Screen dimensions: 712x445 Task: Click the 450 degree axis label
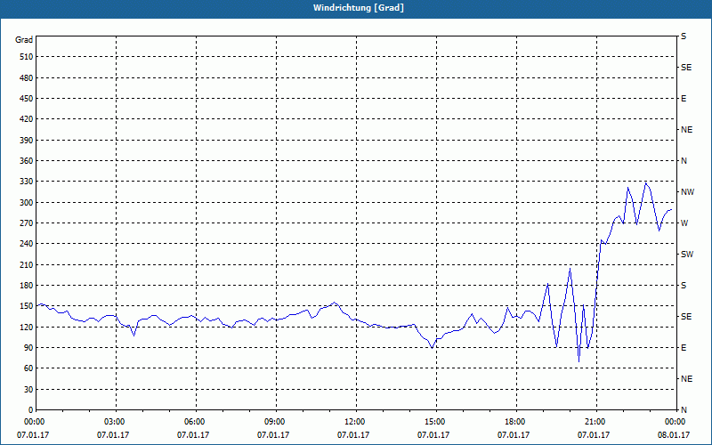(x=27, y=99)
